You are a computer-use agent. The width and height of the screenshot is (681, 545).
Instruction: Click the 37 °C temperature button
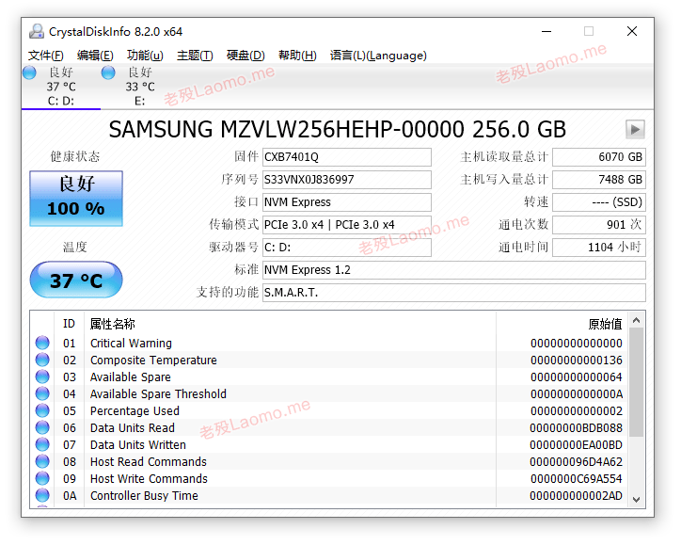point(76,280)
